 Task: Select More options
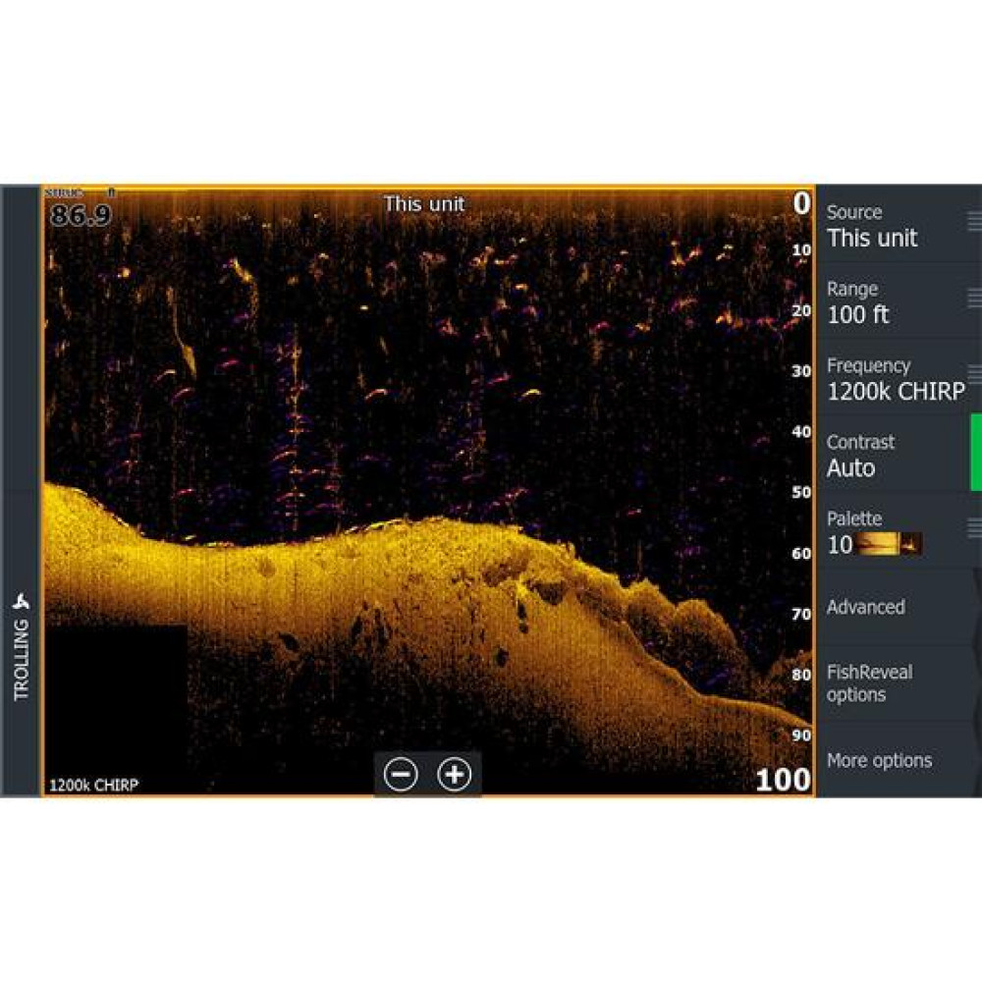[879, 760]
